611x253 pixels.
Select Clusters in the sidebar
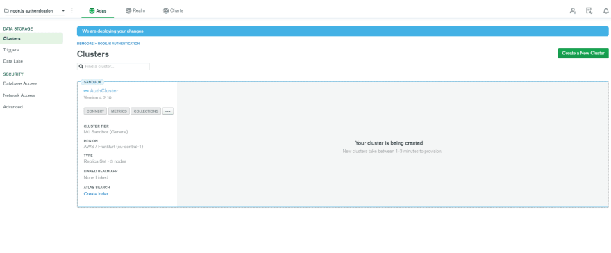point(31,39)
